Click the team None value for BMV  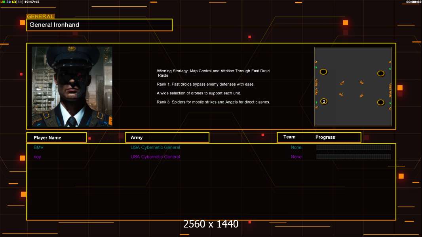click(x=296, y=147)
